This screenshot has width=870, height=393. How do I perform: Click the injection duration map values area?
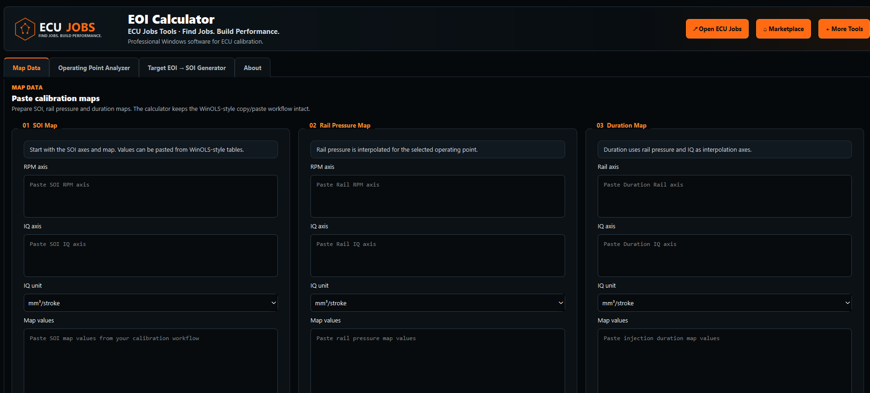725,361
